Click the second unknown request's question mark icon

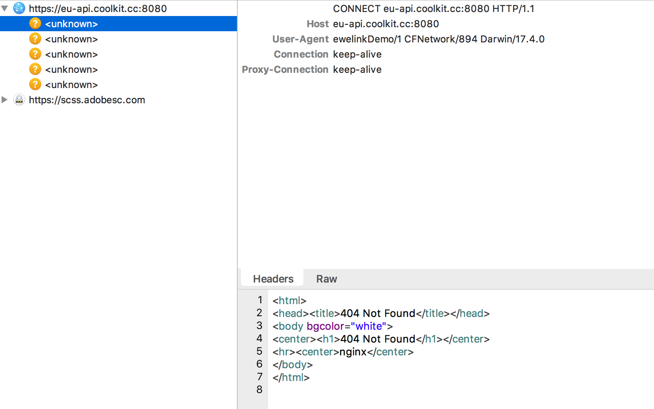[35, 39]
